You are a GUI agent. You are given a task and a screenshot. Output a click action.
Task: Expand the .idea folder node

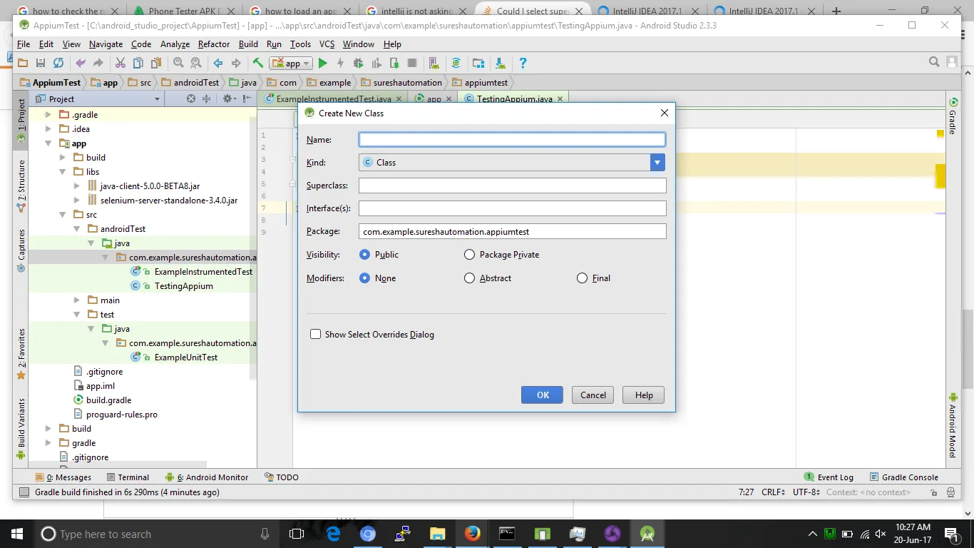48,128
